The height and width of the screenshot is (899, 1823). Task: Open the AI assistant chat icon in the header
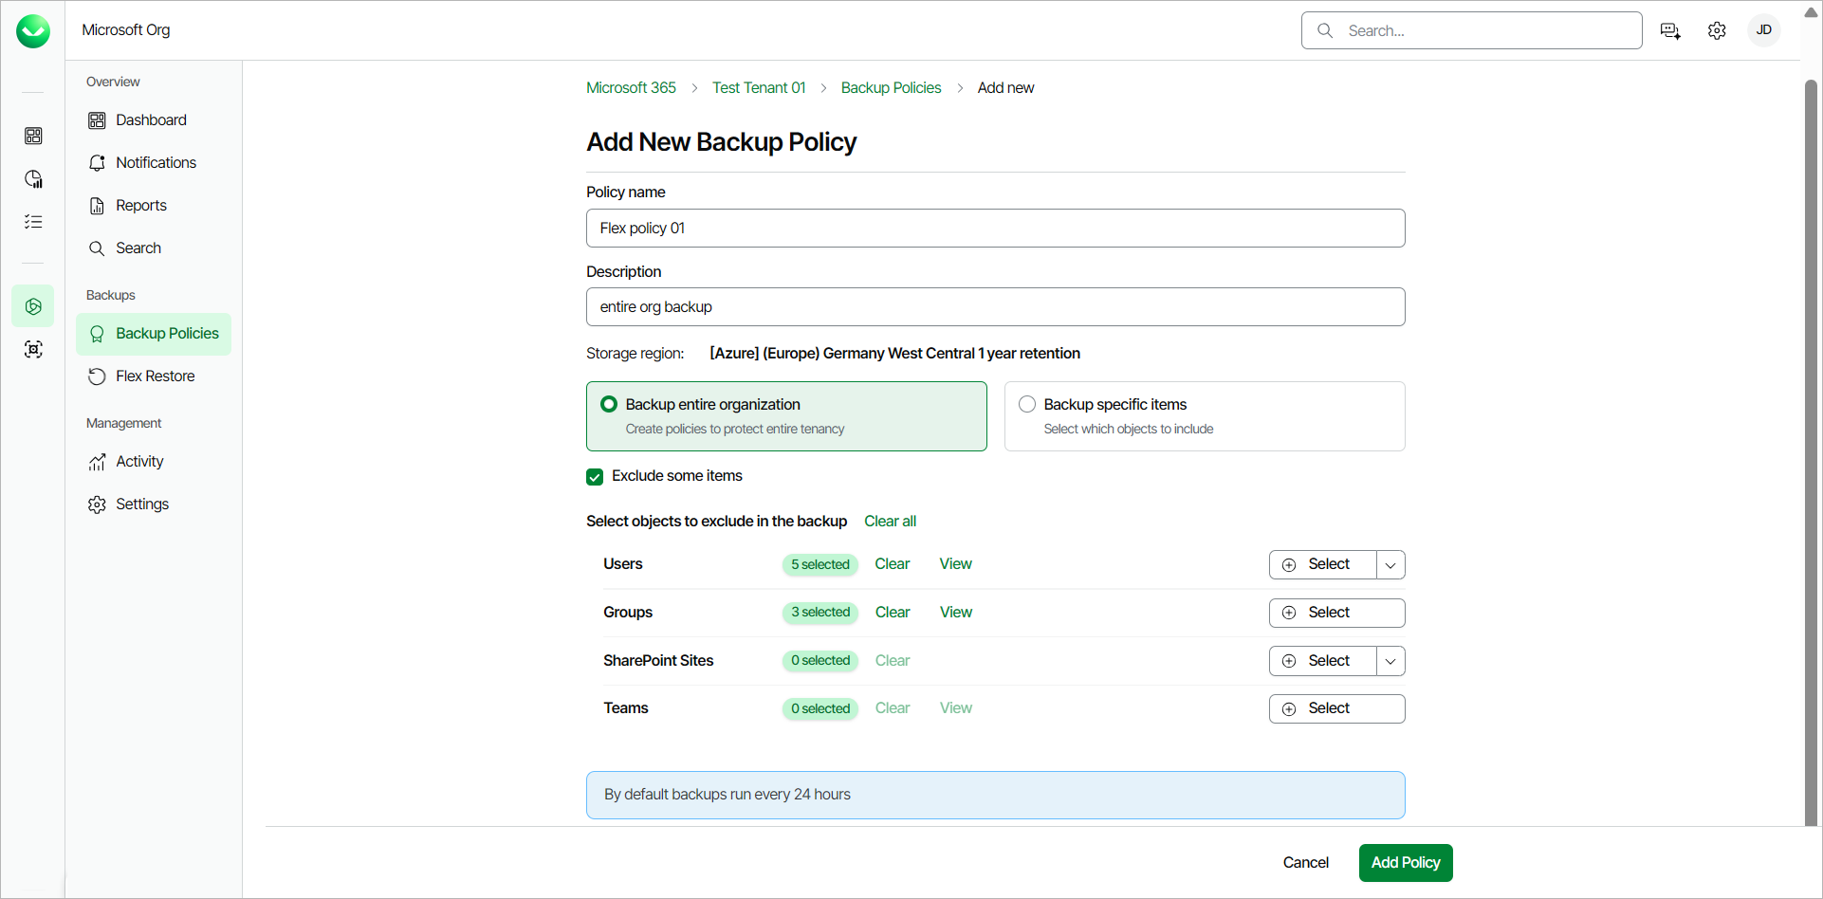(1670, 31)
